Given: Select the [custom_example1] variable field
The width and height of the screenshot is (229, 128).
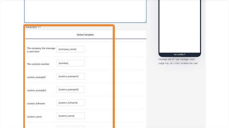Looking at the screenshot, I should [x=71, y=76].
